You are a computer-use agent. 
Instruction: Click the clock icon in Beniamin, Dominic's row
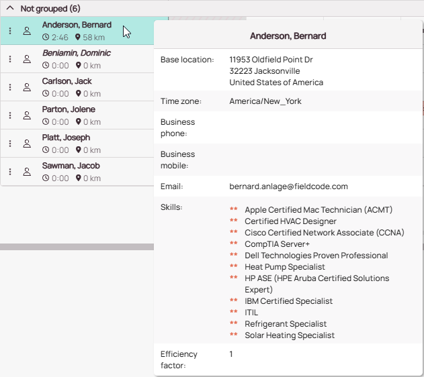[x=46, y=65]
